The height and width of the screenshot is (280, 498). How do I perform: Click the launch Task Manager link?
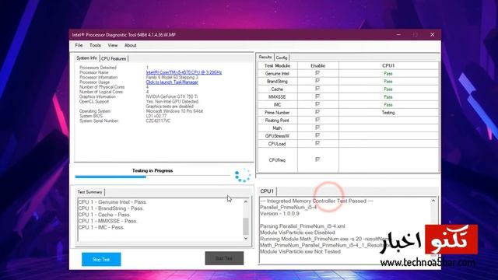(172, 82)
